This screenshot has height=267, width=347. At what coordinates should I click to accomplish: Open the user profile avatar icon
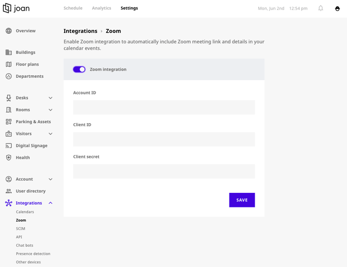tap(337, 9)
